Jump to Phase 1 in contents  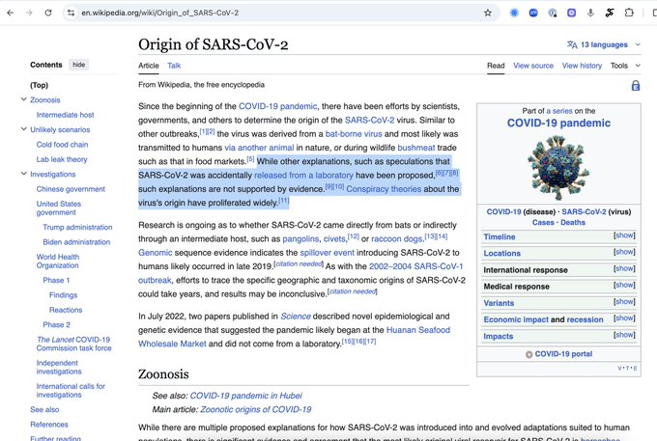pyautogui.click(x=56, y=280)
